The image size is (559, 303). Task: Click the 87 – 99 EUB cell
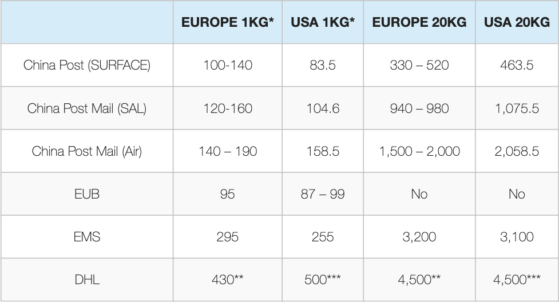point(323,194)
